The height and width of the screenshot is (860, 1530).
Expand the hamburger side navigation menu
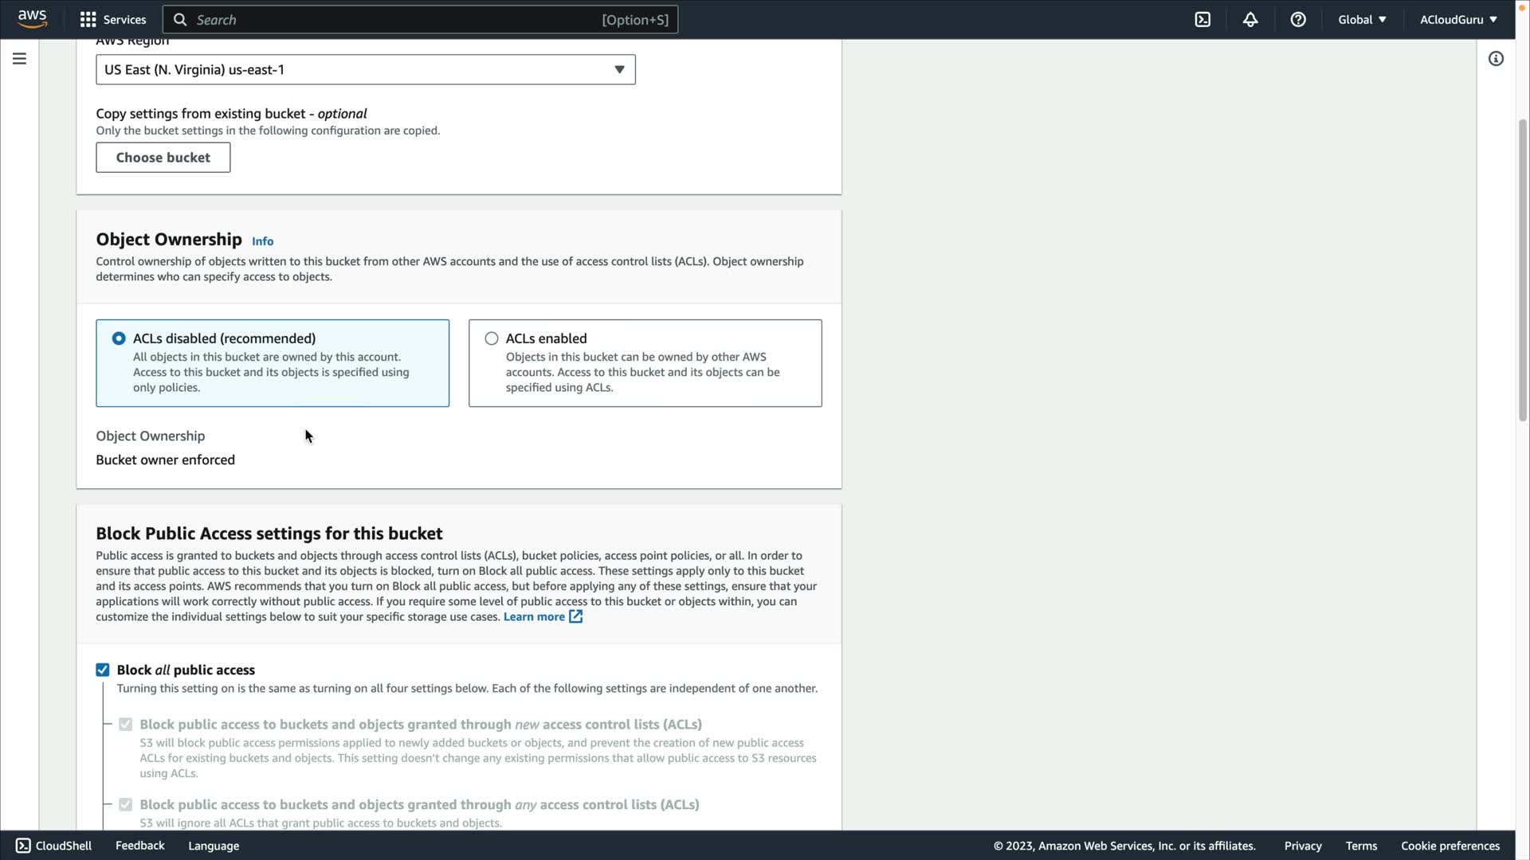(x=19, y=59)
